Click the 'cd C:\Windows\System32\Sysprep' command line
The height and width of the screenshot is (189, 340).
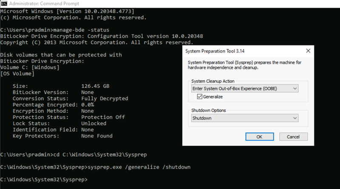tap(74, 155)
